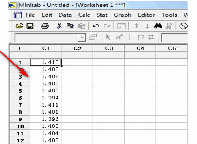Select row 1 header
This screenshot has width=197, height=144.
tap(20, 62)
